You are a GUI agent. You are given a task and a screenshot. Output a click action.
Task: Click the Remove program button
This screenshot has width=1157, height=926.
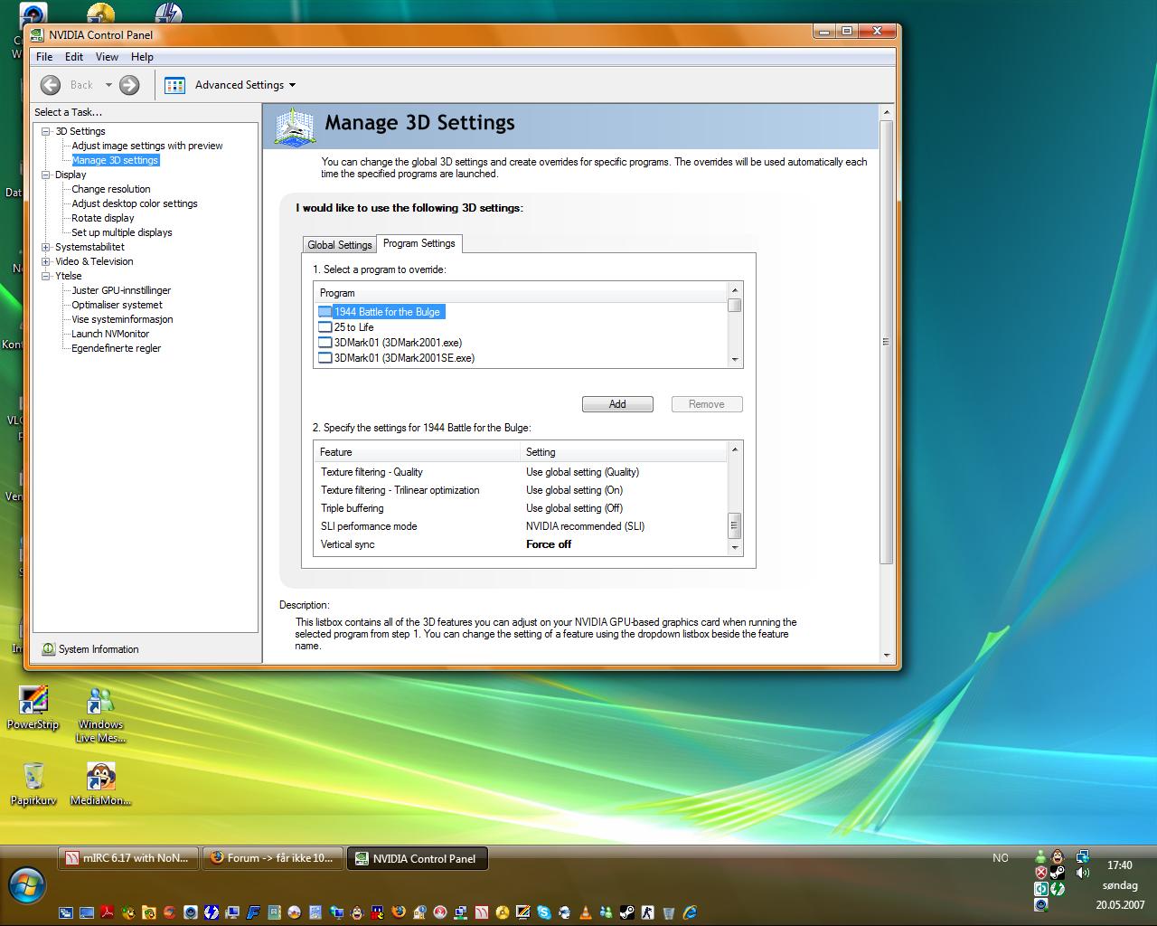[707, 404]
